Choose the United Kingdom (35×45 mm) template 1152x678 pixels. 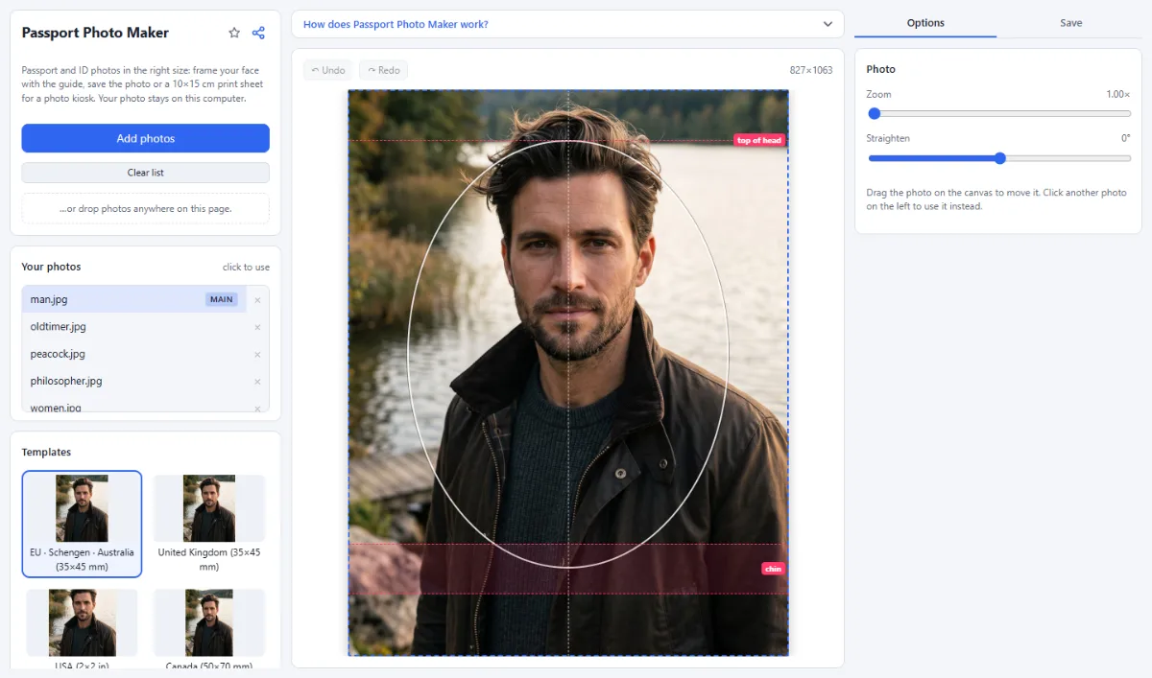point(209,525)
